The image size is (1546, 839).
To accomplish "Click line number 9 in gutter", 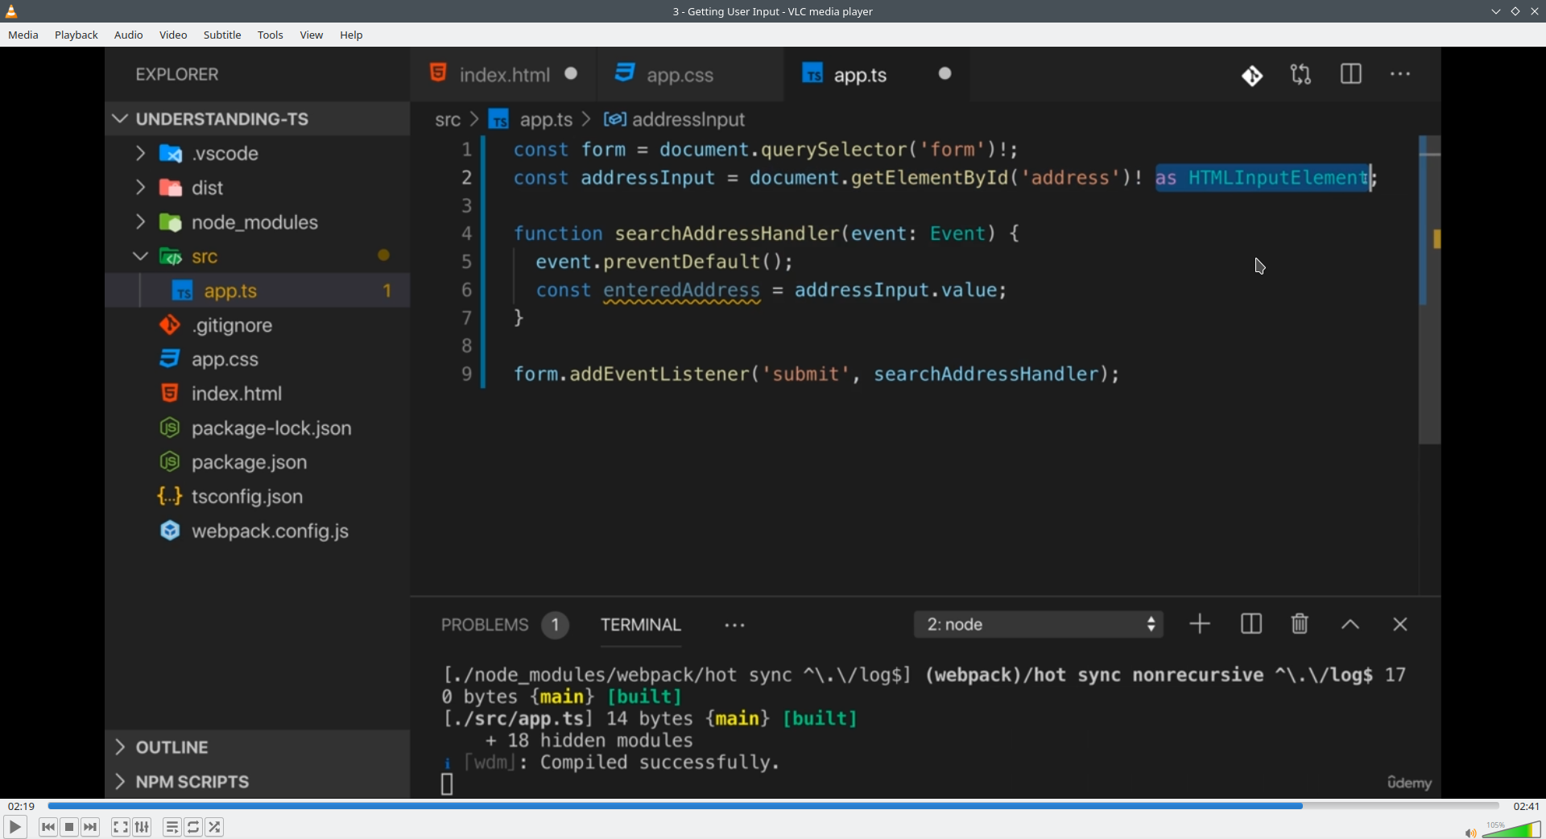I will coord(466,374).
